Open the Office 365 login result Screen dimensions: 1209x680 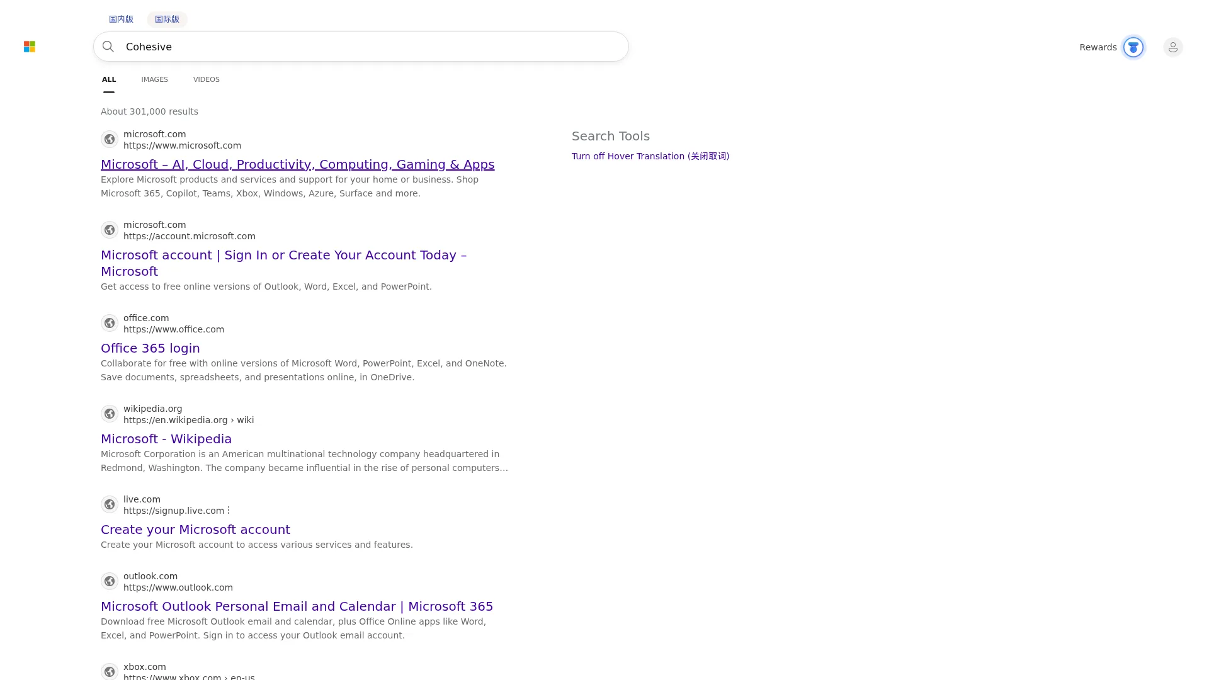(x=150, y=348)
